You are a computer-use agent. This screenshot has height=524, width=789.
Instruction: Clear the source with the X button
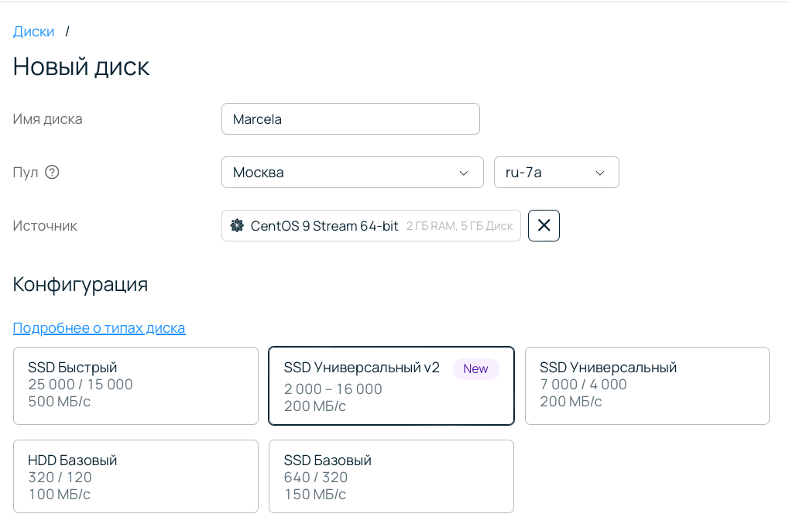point(544,226)
